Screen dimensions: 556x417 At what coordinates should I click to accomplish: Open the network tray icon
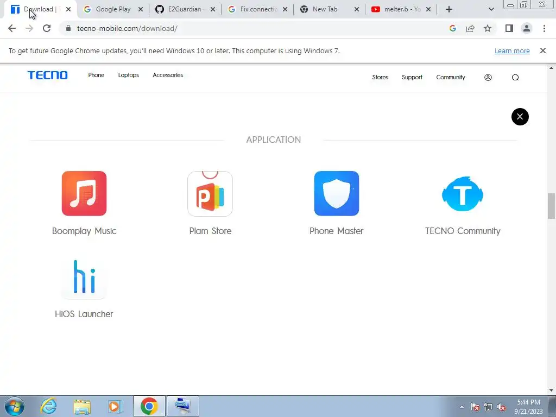coord(488,407)
